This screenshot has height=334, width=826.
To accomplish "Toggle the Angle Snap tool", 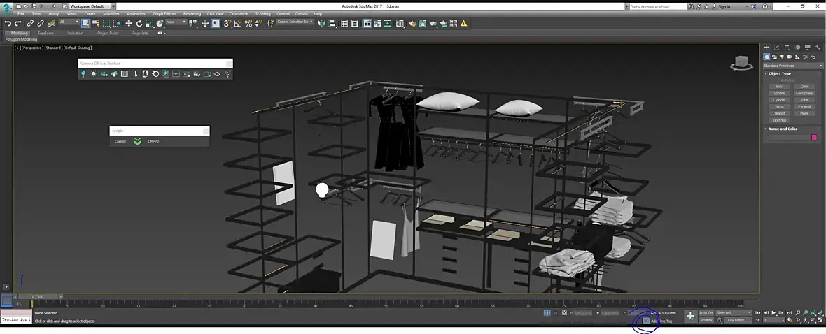I will pyautogui.click(x=238, y=23).
